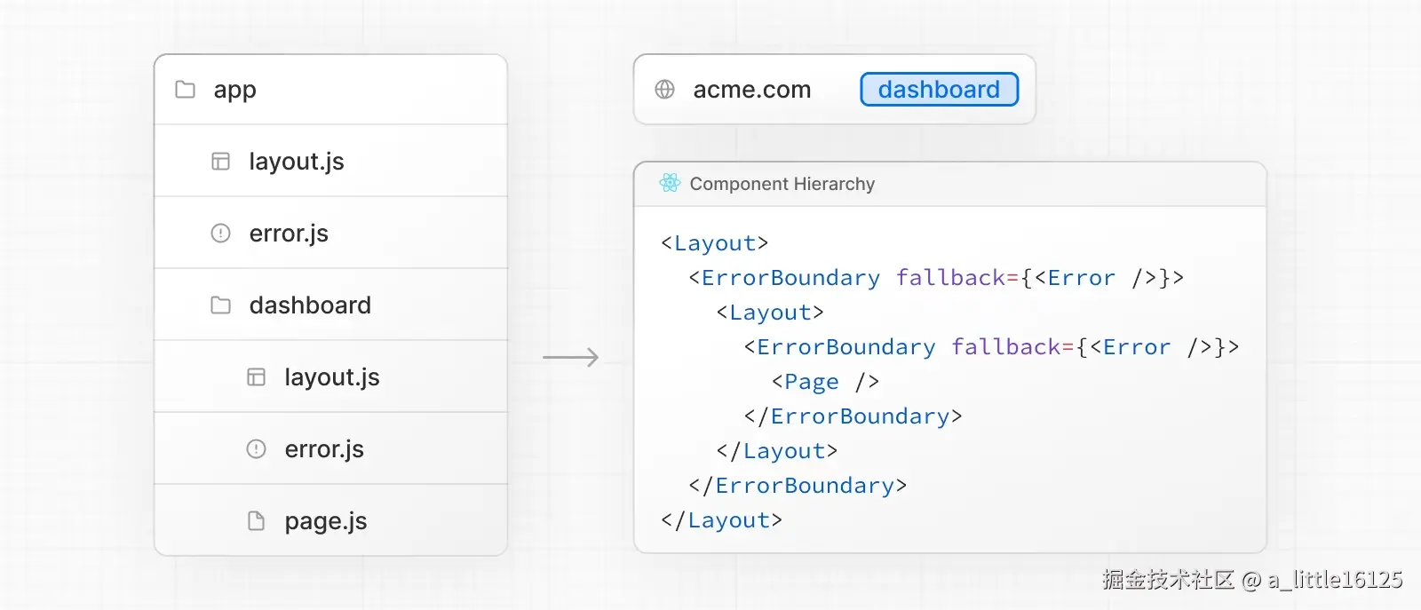Click the file icon beside page.js
Viewport: 1421px width, 610px height.
click(x=256, y=521)
